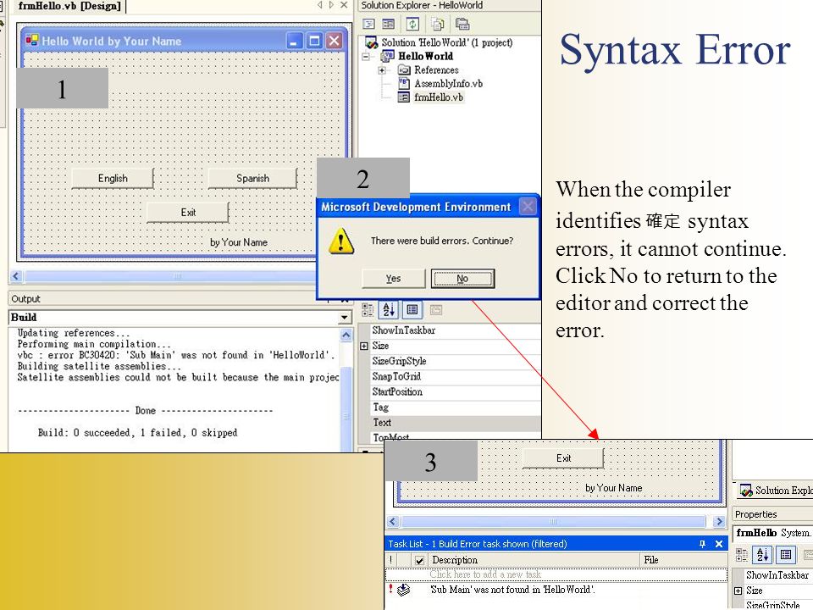813x610 pixels.
Task: Click the Solution 'HelloWorld' icon in tree
Action: 371,42
